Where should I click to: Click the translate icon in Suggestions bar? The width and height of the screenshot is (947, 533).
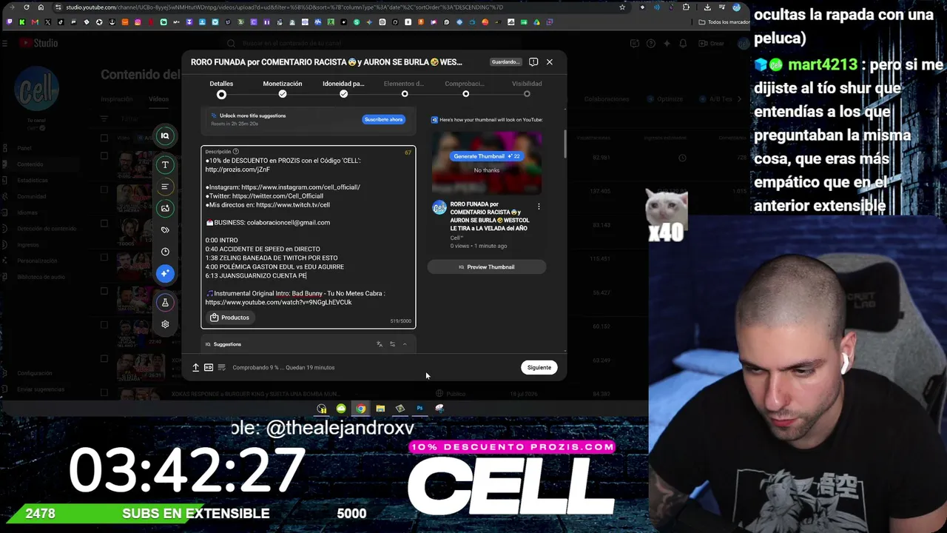380,344
